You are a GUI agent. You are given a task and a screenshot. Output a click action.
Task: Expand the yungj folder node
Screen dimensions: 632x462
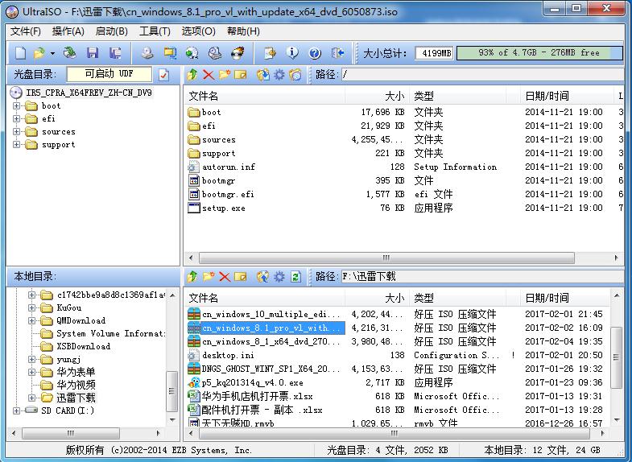click(31, 359)
